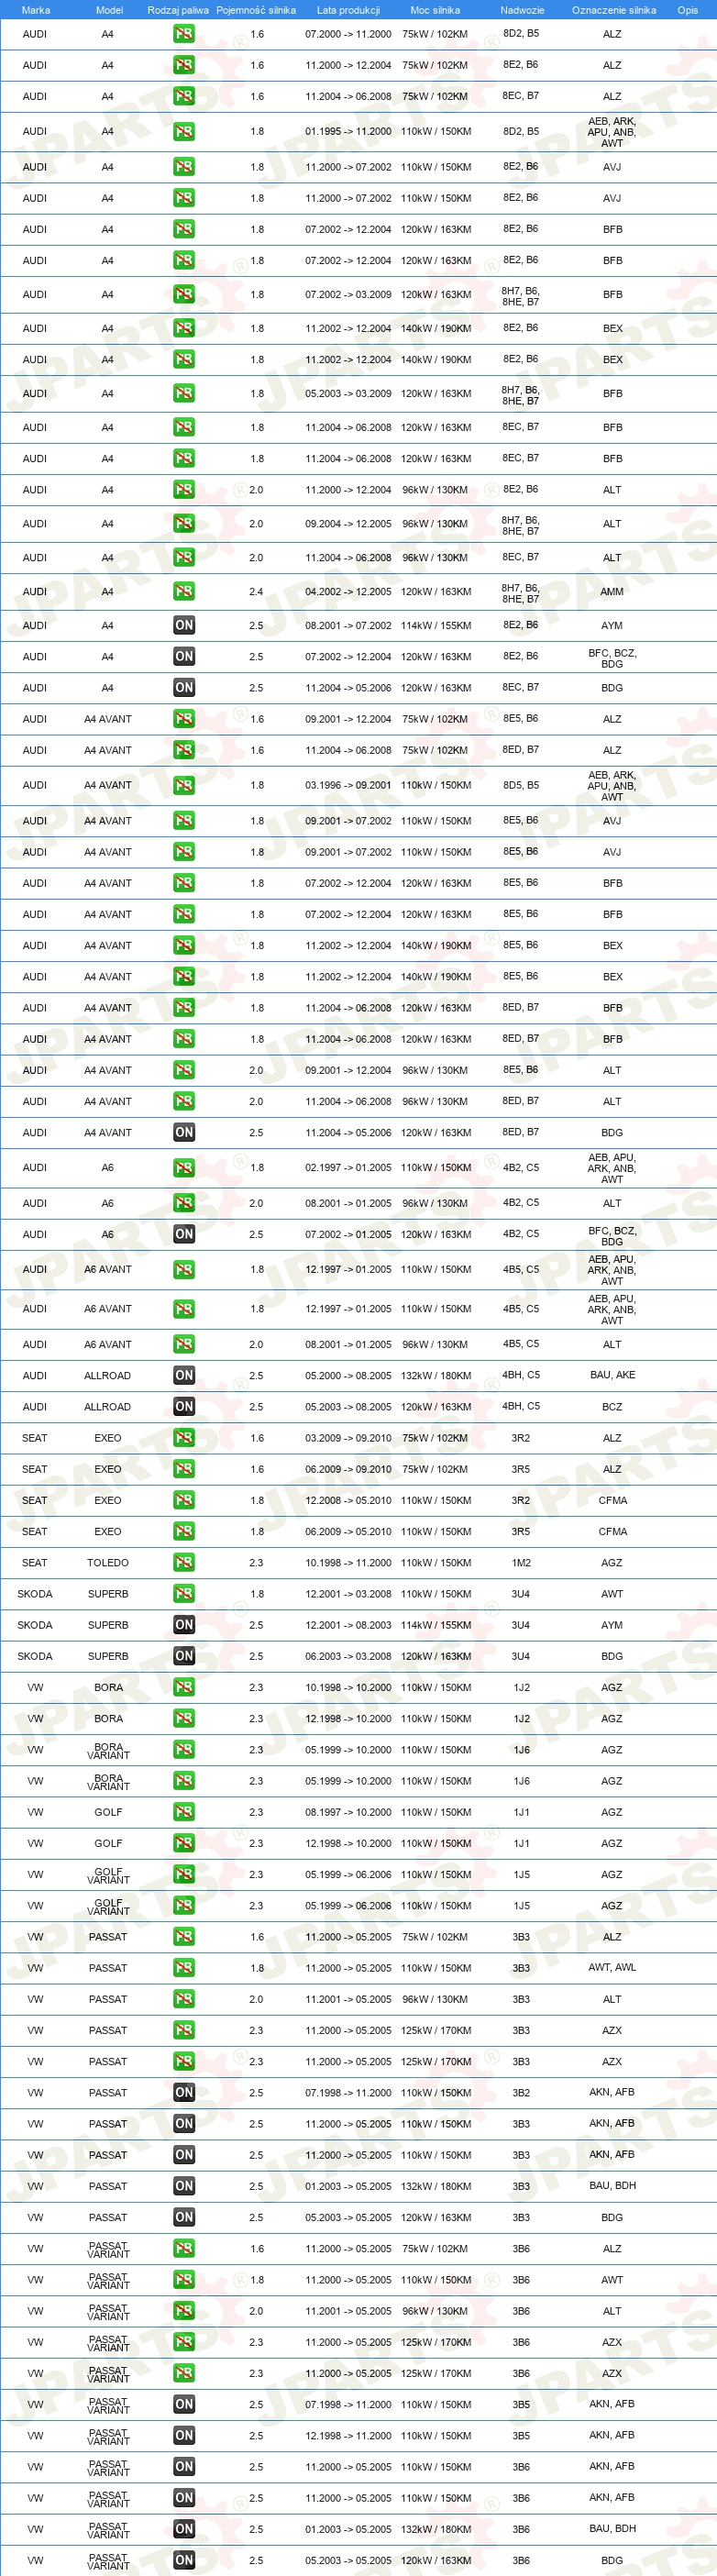The height and width of the screenshot is (2576, 717).
Task: Click '04.2002 -> 12.2005' production date cell
Action: (348, 591)
